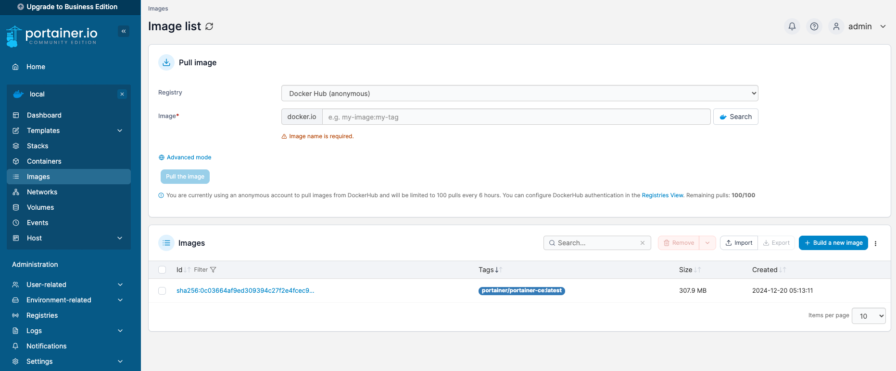896x371 pixels.
Task: Check the portainer-ce image row checkbox
Action: click(x=162, y=291)
